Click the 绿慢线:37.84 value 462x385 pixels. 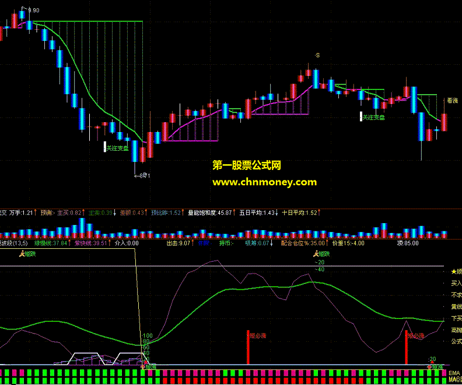coord(51,243)
